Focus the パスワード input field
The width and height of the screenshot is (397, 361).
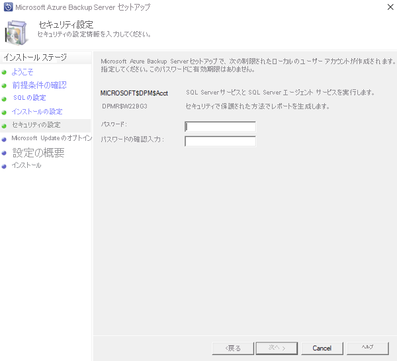[x=220, y=126]
